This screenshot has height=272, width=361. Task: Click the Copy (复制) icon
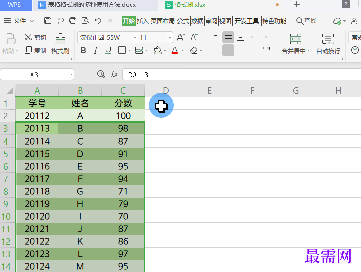point(28,50)
